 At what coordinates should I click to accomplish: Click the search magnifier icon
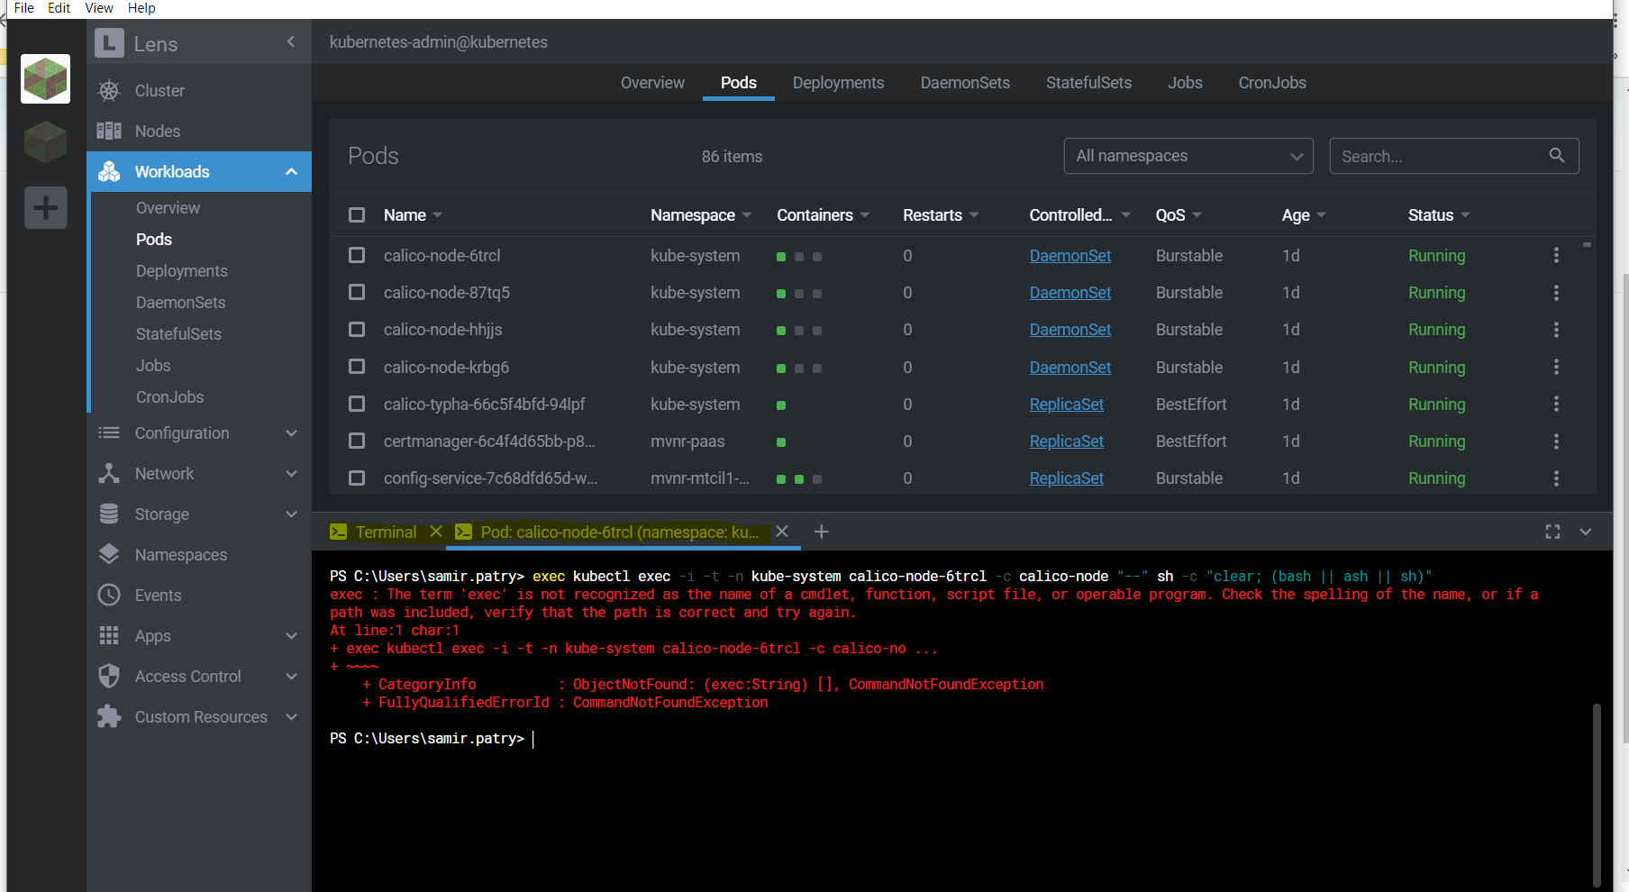point(1556,156)
